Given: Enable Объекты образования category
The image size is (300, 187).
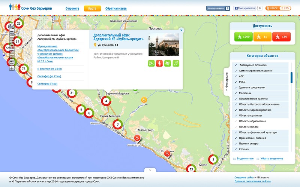Looking at the screenshot, I should click(260, 121).
